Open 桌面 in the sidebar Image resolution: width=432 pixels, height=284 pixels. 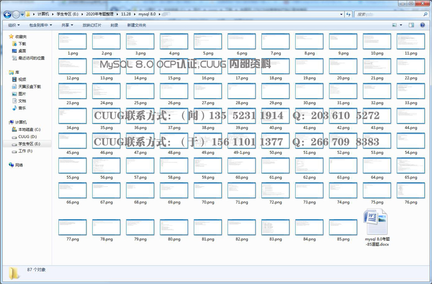[22, 51]
